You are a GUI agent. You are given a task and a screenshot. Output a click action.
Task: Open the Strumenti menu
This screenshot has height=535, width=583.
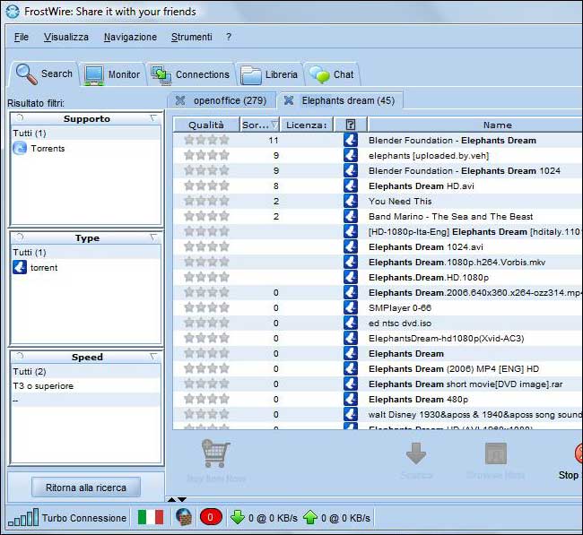191,37
